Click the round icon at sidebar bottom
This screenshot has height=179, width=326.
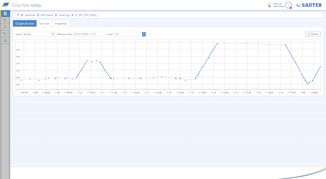[5, 40]
